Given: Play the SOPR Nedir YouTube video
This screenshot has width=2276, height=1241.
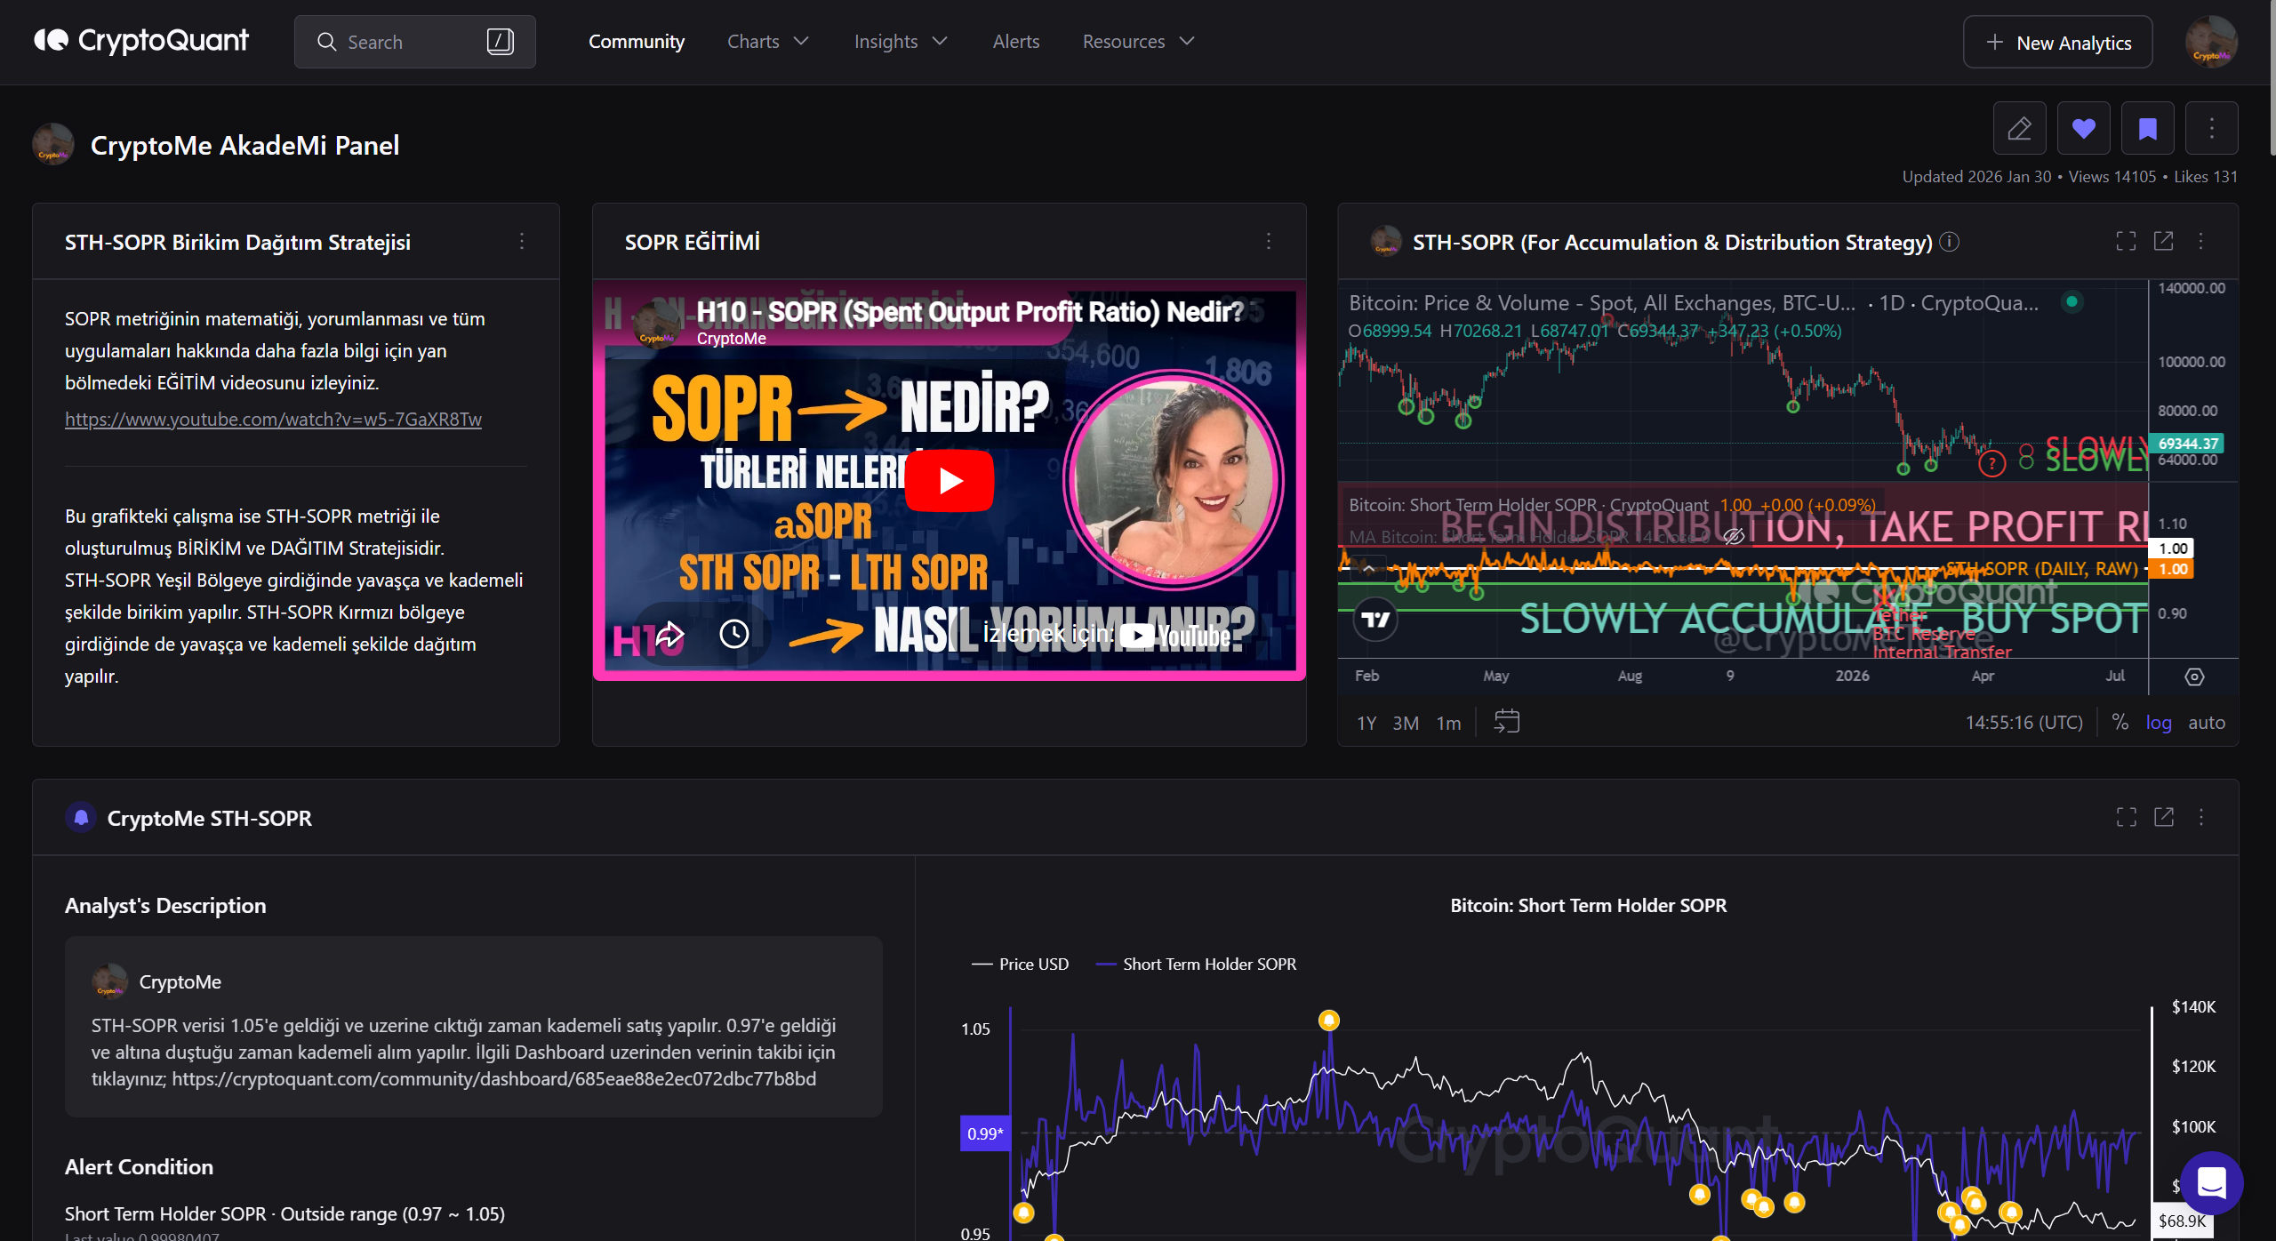Looking at the screenshot, I should (x=949, y=480).
